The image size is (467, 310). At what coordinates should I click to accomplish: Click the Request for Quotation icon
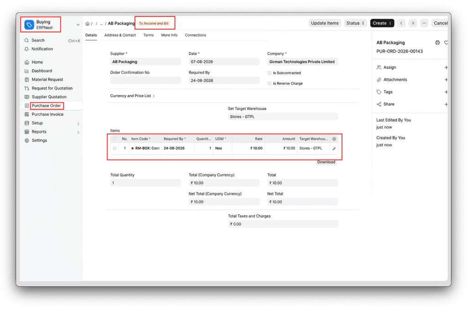27,88
